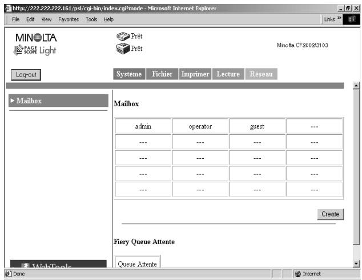Image resolution: width=362 pixels, height=280 pixels.
Task: Click the Log-out button
Action: pos(26,75)
